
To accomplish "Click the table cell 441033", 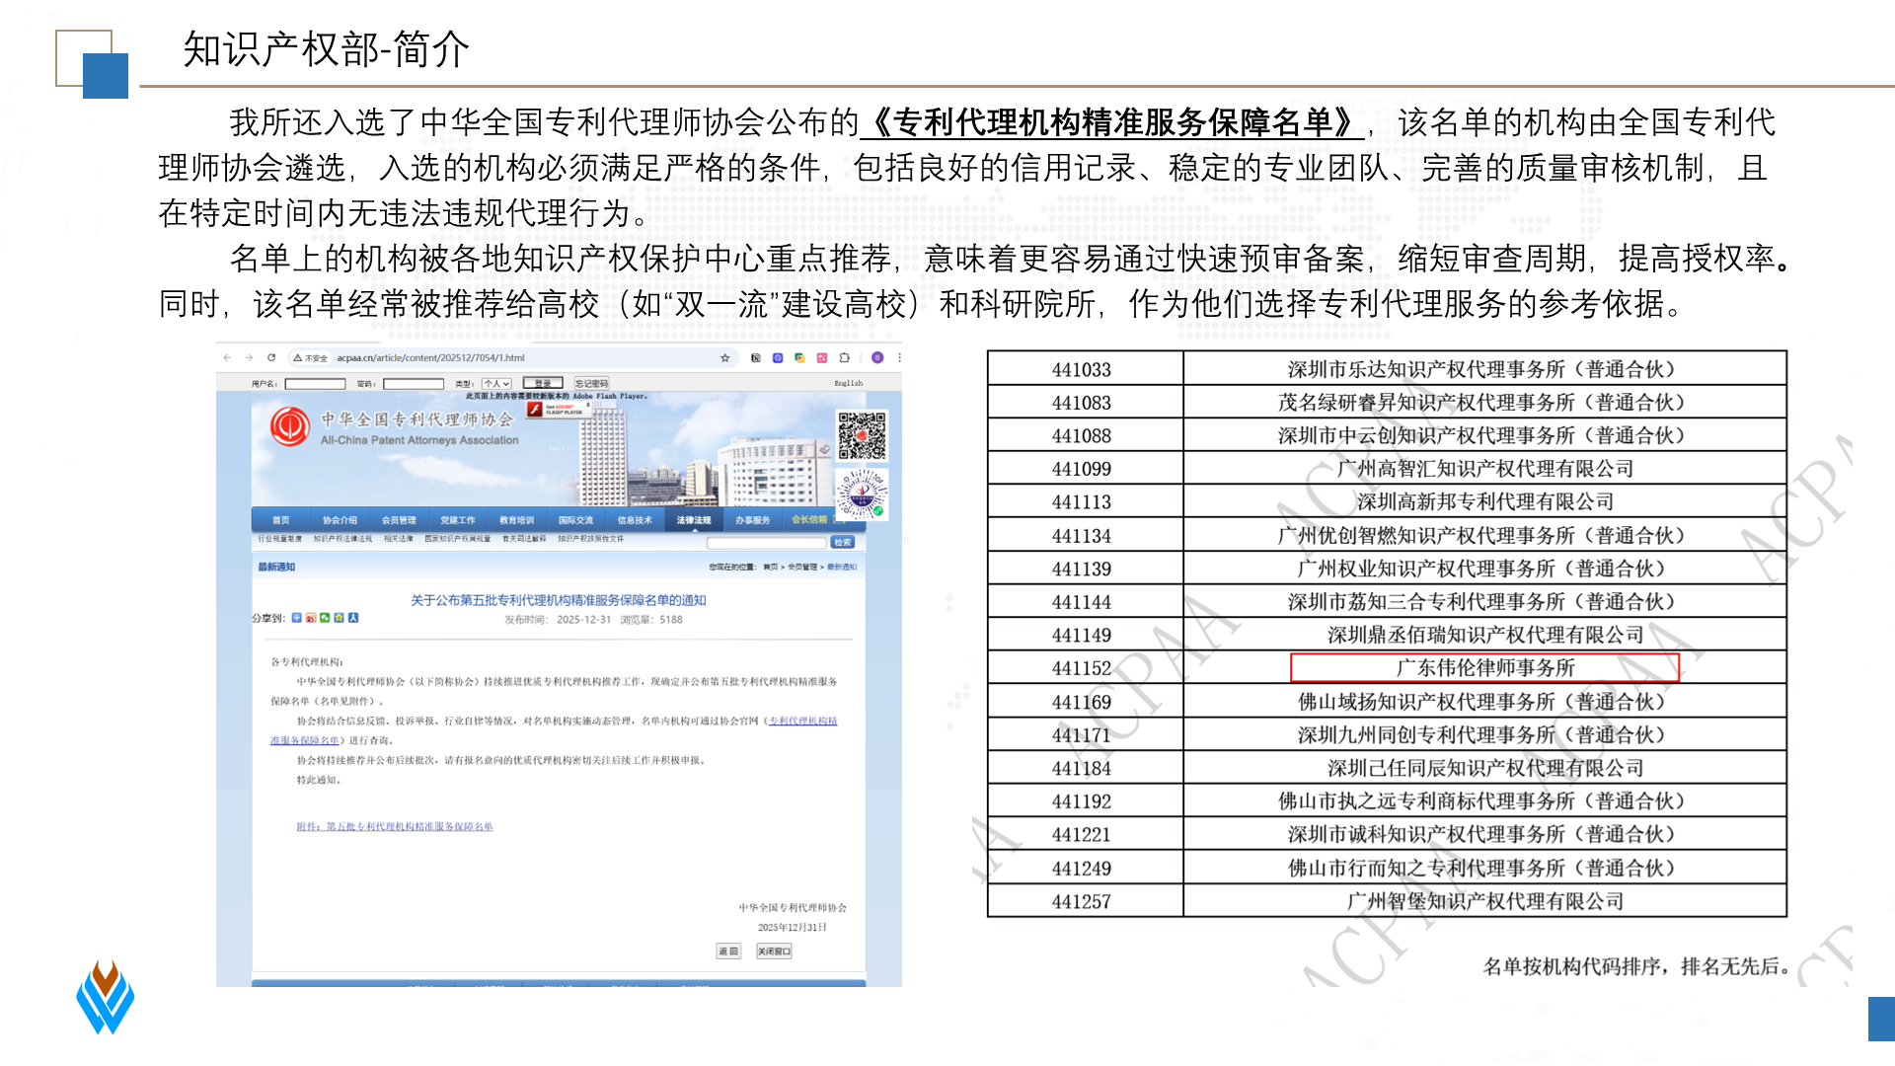I will 1082,369.
